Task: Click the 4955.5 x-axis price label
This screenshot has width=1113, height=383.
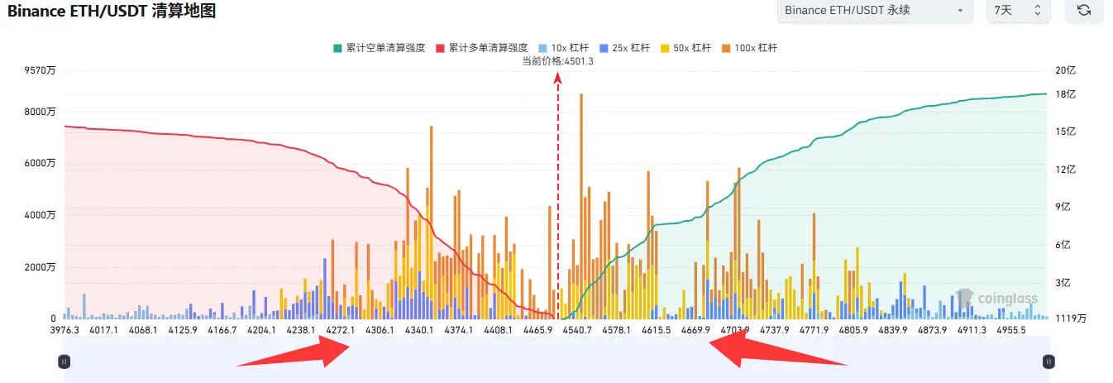Action: (1010, 330)
